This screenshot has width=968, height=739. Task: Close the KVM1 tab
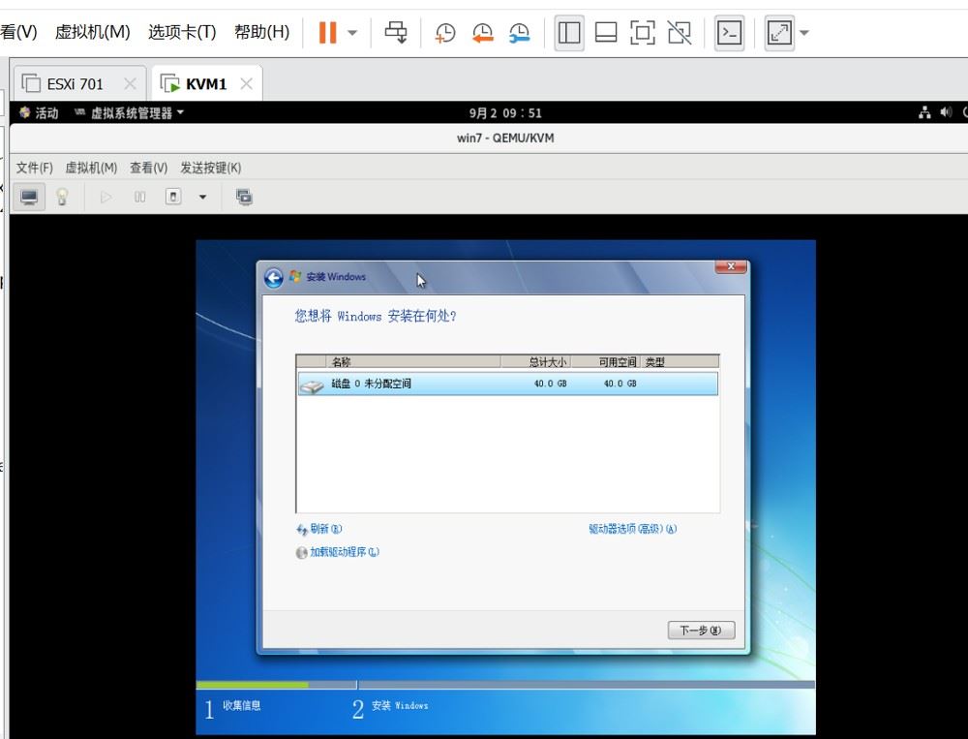(x=246, y=83)
